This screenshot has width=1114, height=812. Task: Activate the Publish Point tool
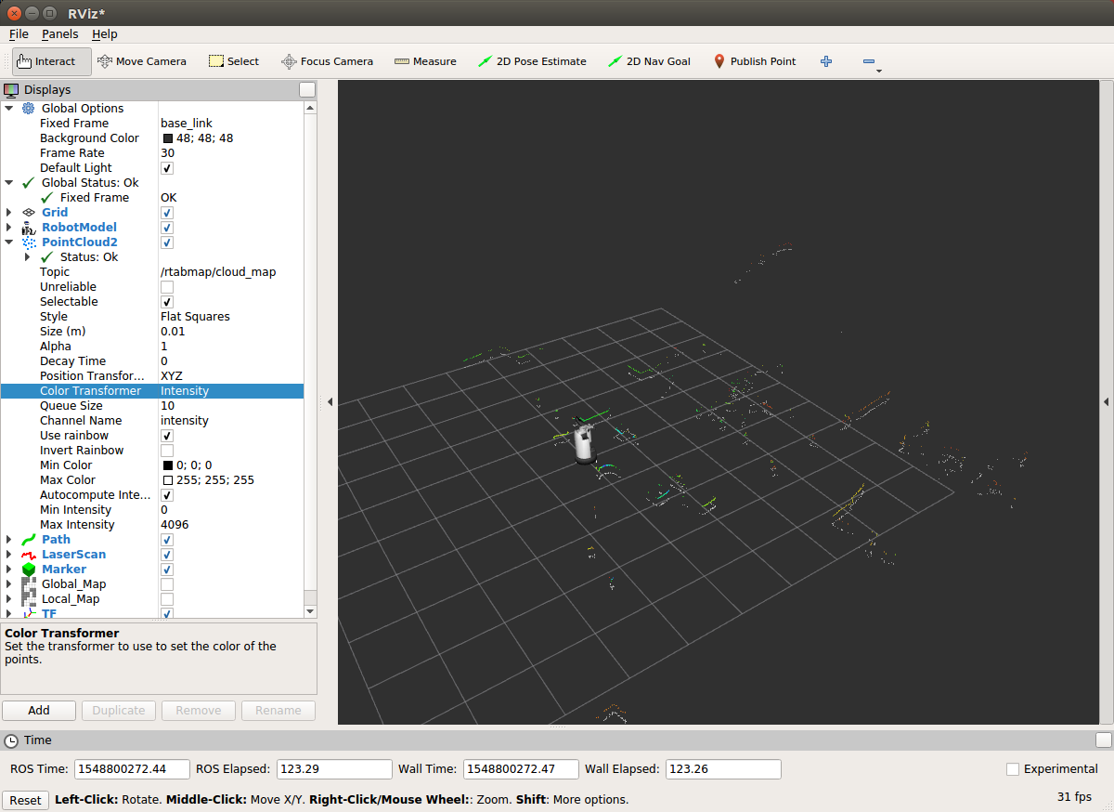[754, 61]
